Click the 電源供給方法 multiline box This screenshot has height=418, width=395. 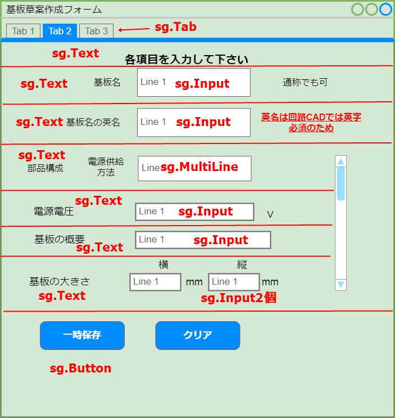tap(194, 168)
